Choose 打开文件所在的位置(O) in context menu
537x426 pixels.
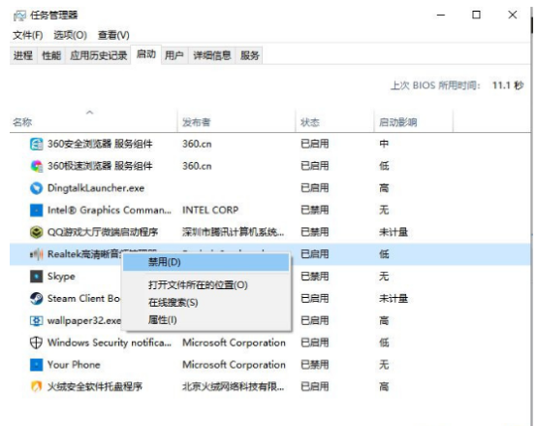[198, 284]
